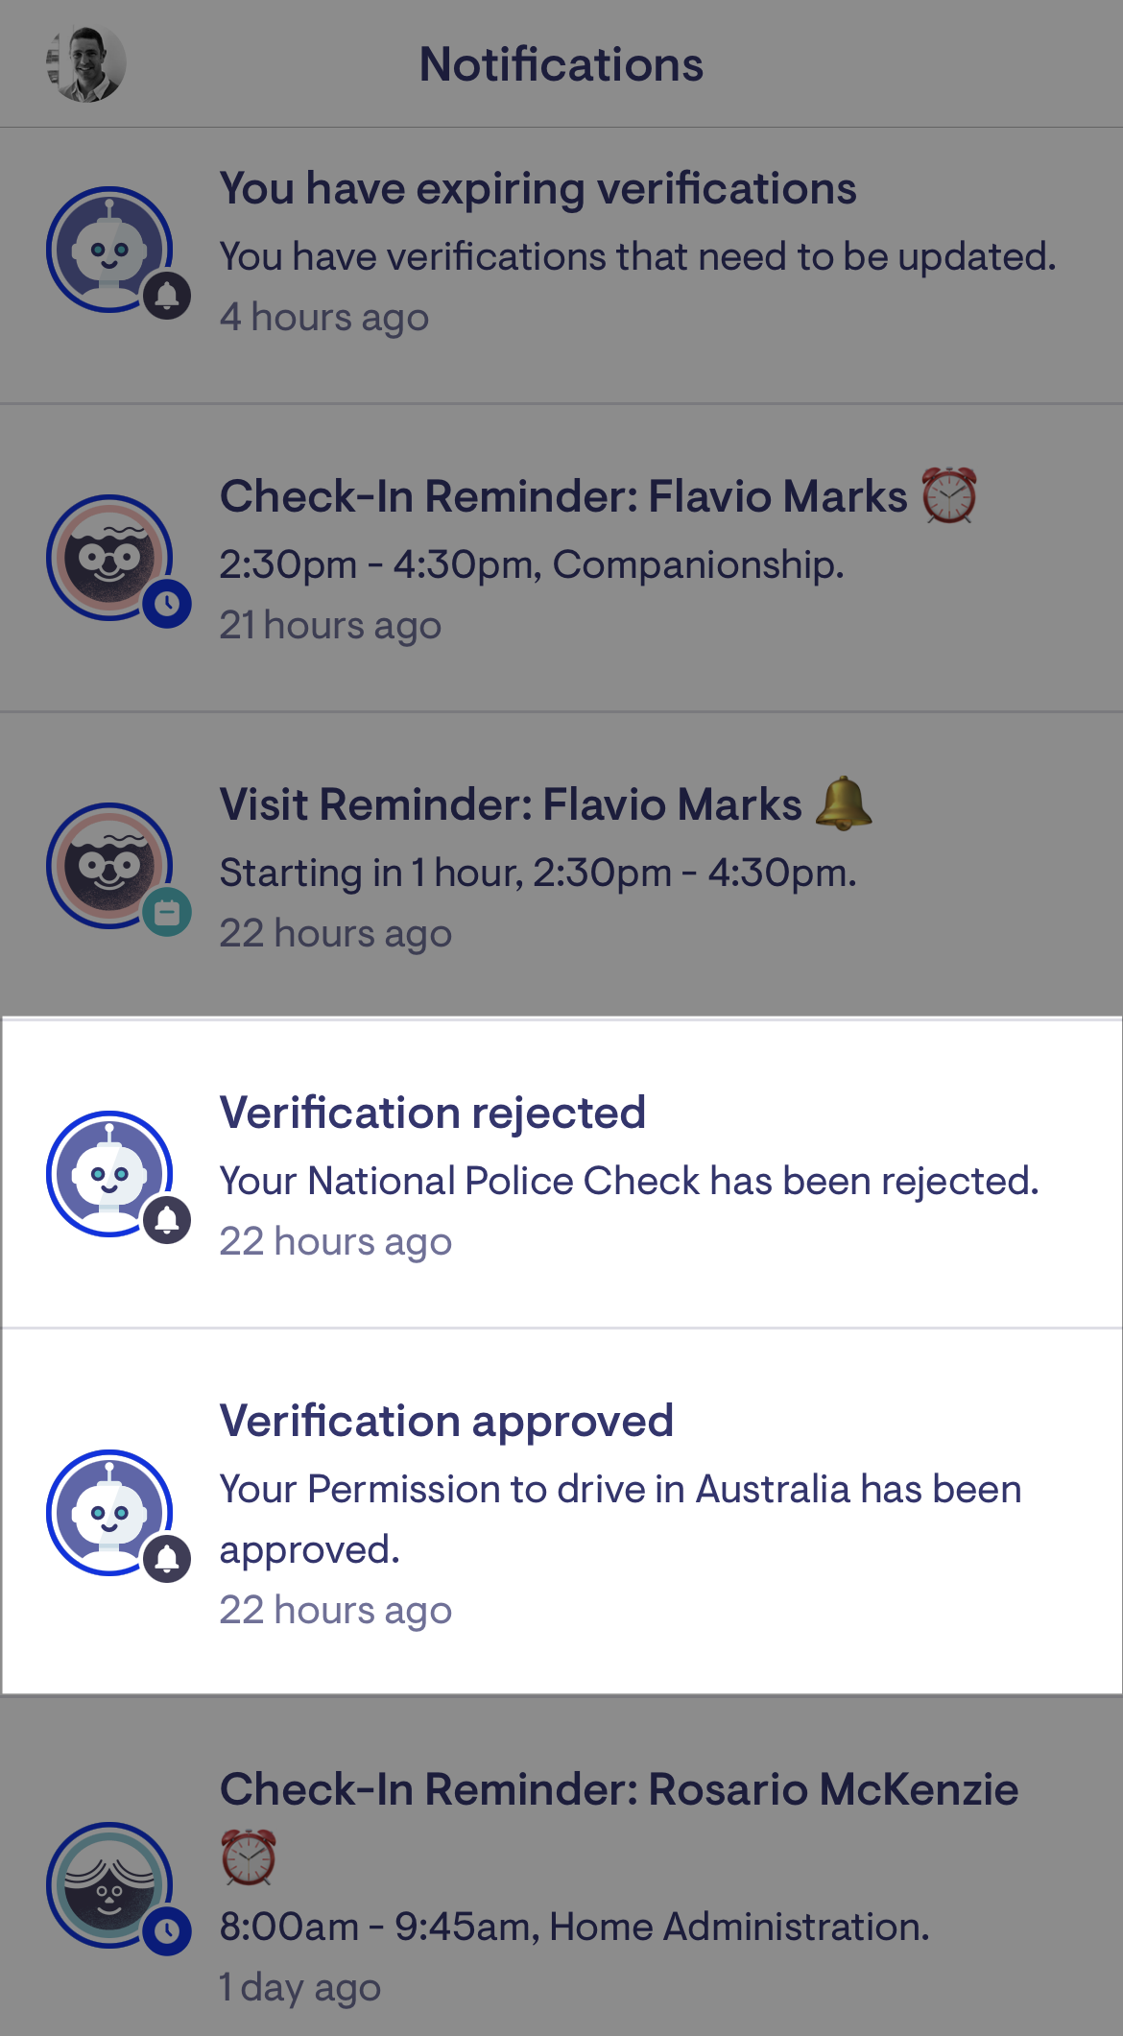Open the profile photo in header
This screenshot has height=2036, width=1123.
(x=86, y=63)
